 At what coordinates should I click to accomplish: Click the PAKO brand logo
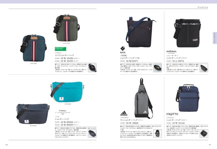pyautogui.click(x=63, y=112)
